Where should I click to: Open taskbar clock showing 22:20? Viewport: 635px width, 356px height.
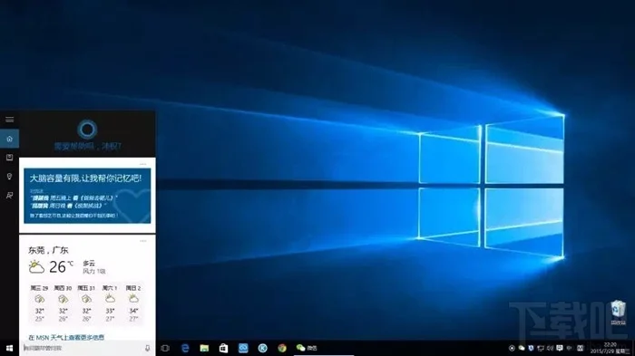pos(609,348)
